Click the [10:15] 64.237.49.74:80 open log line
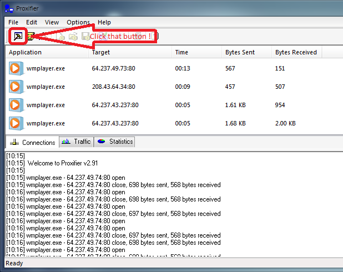The image size is (343, 272). pyautogui.click(x=65, y=178)
